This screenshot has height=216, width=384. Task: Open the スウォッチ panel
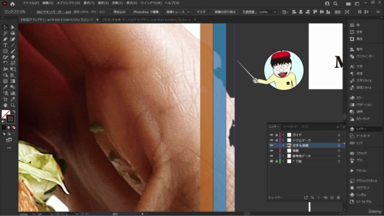pos(358,154)
